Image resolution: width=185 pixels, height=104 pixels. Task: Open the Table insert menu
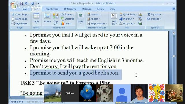[36, 19]
